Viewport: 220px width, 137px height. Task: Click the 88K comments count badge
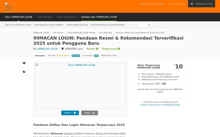(x=96, y=56)
